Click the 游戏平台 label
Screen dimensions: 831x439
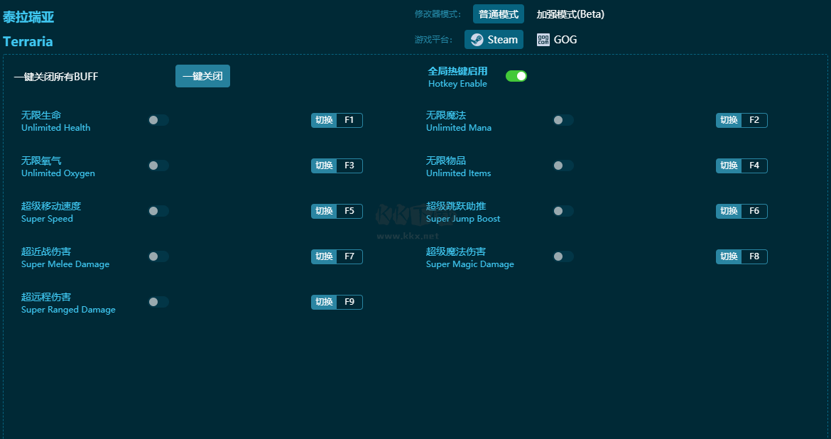click(433, 40)
